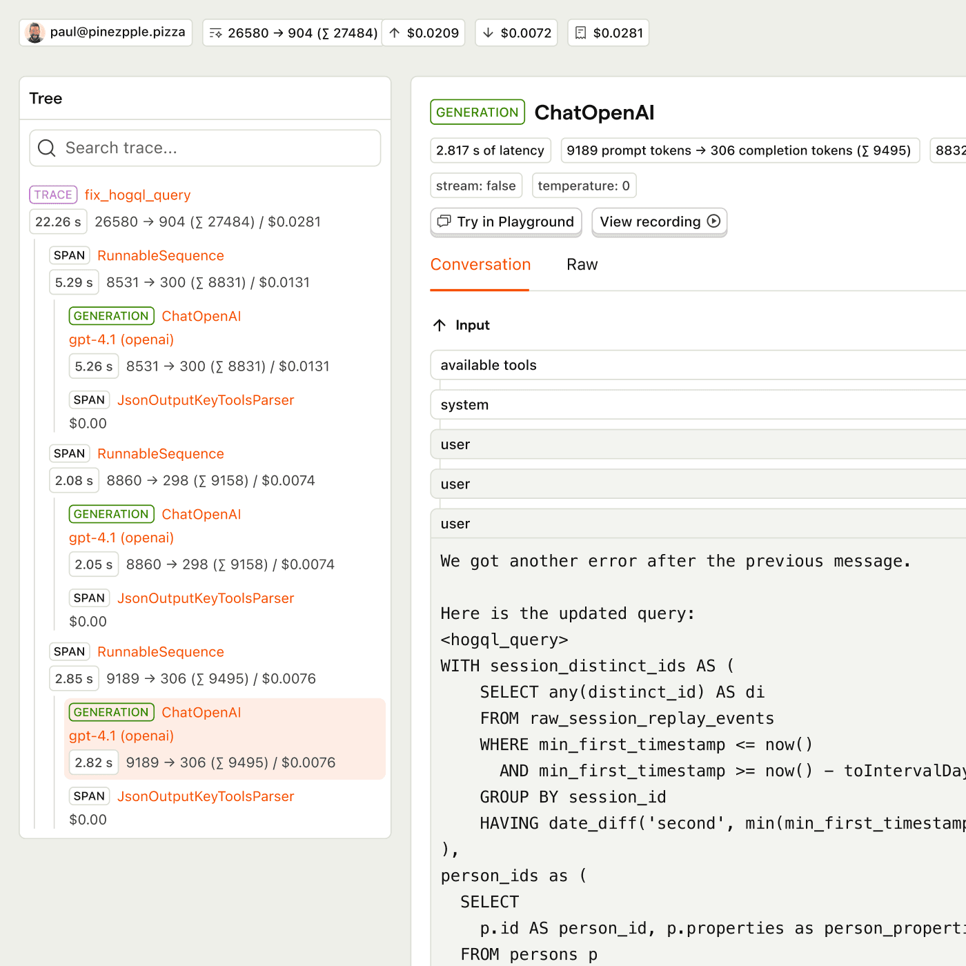Click the play icon on View recording
The width and height of the screenshot is (966, 966).
[x=714, y=221]
